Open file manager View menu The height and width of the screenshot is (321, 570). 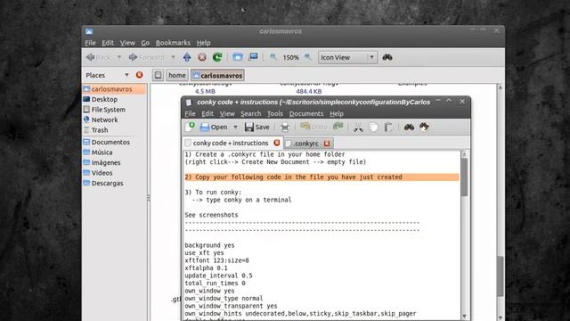[127, 43]
